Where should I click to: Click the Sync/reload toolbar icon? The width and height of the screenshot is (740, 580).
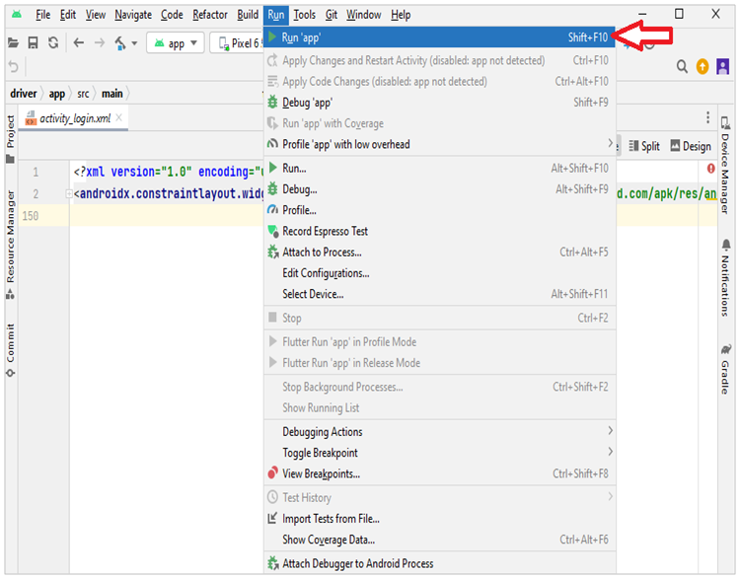[x=53, y=43]
